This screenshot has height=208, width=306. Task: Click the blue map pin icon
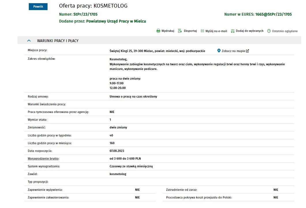pyautogui.click(x=219, y=51)
